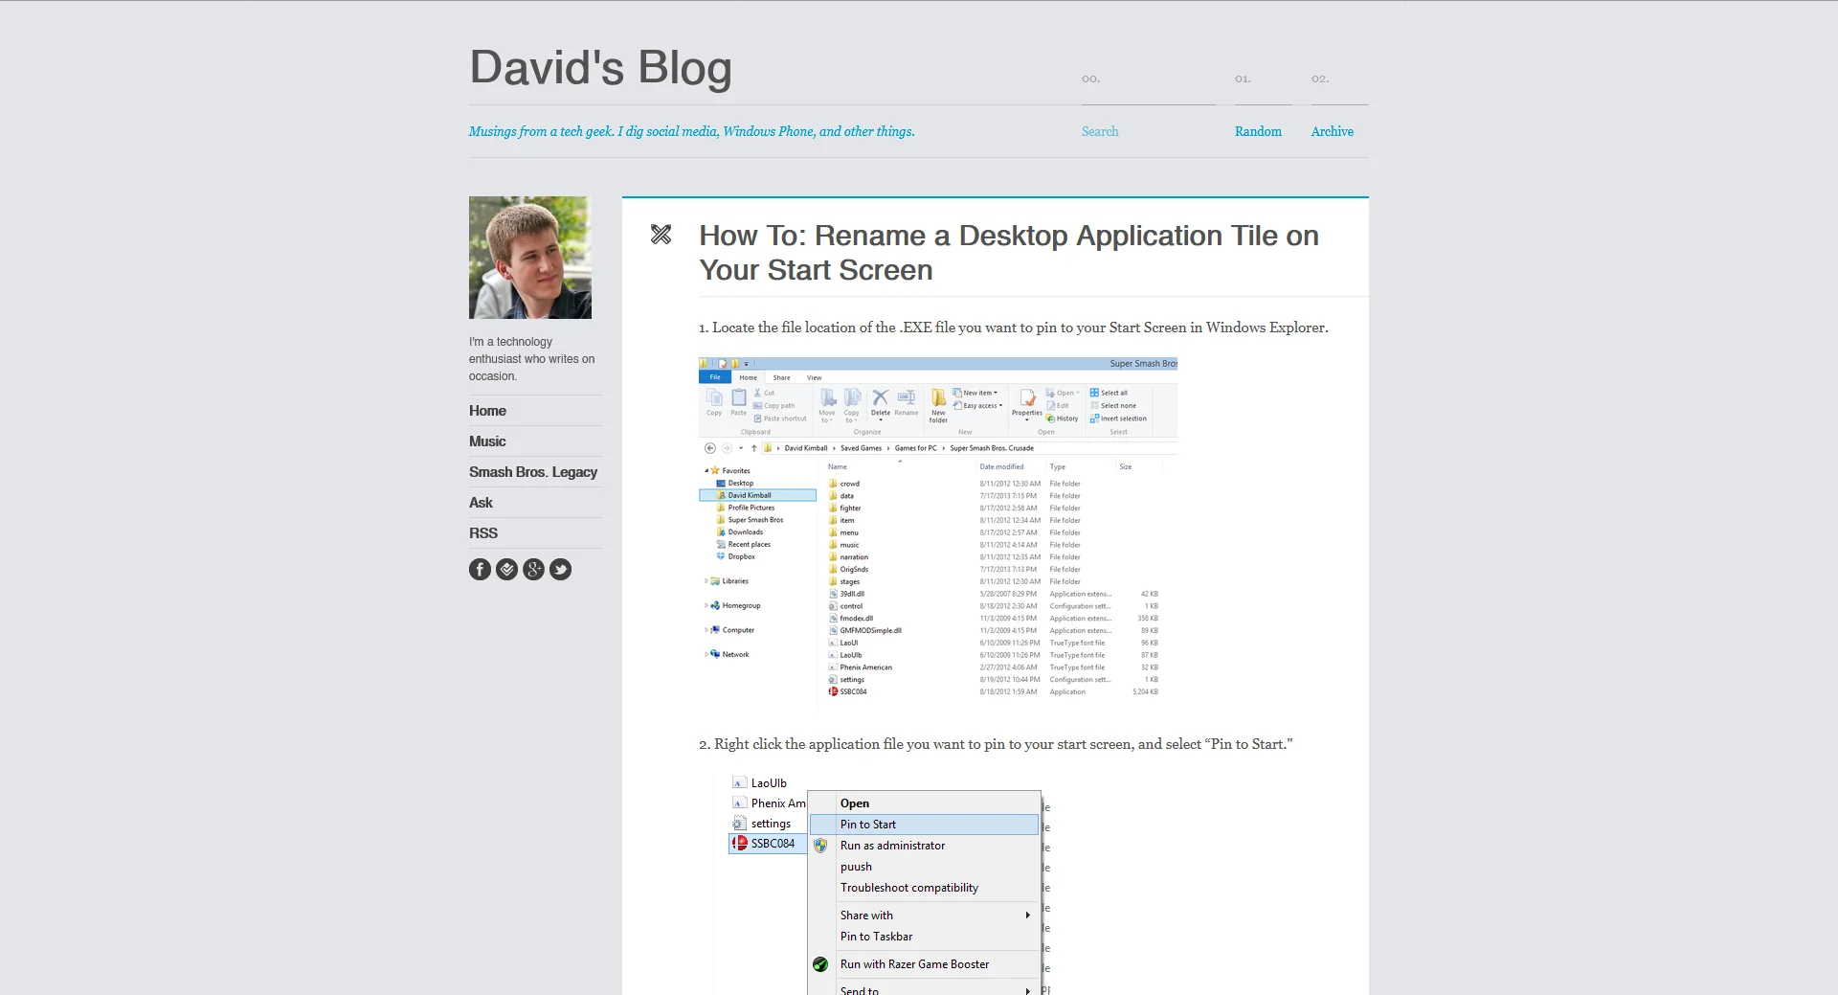The height and width of the screenshot is (995, 1838).
Task: Click the up-arrow navigation icon in Explorer
Action: tap(754, 447)
